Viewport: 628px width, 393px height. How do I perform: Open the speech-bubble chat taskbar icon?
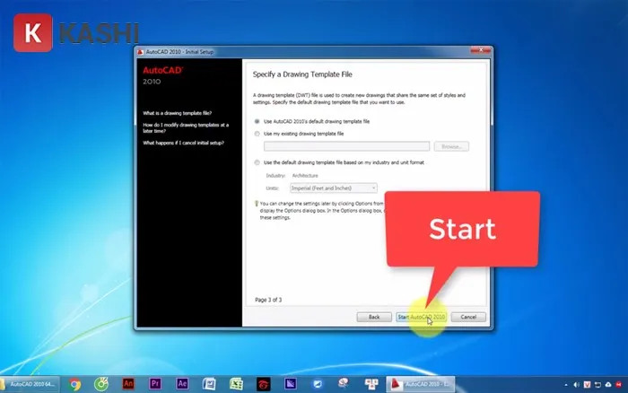pos(344,383)
